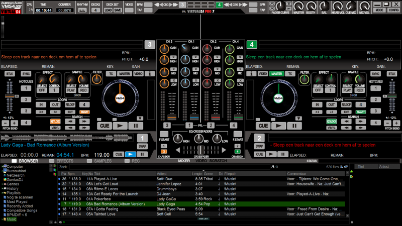Show the MIXER panel
402x226 pixels.
(x=184, y=161)
